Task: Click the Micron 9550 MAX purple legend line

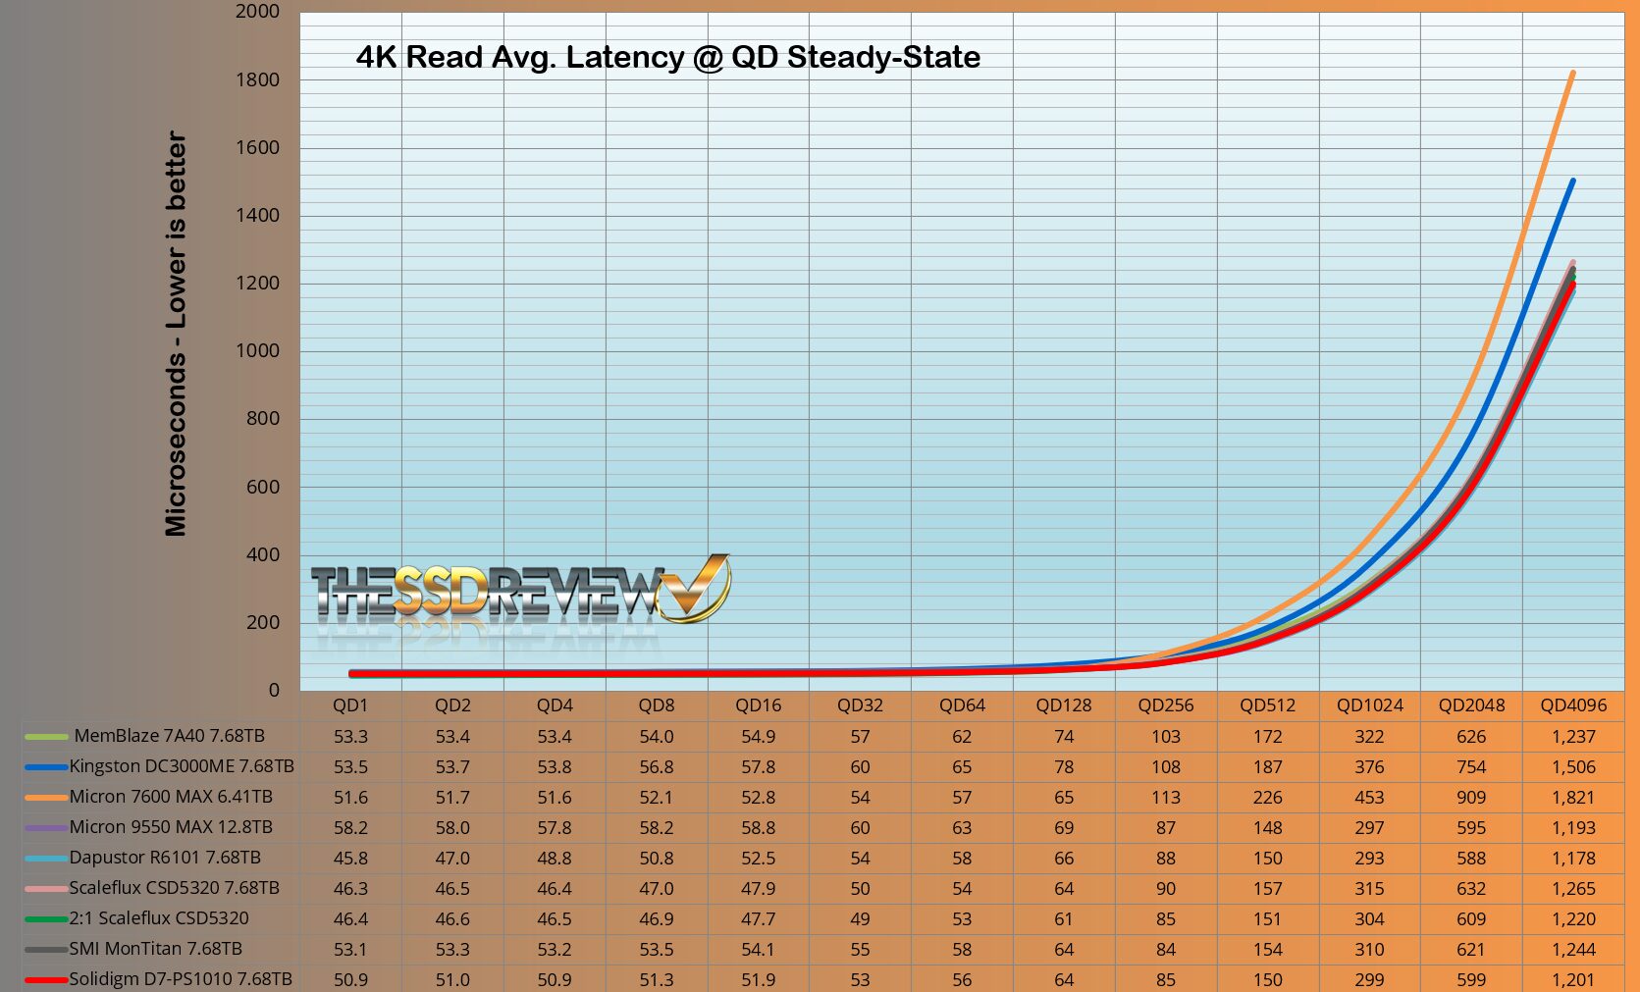Action: (46, 828)
